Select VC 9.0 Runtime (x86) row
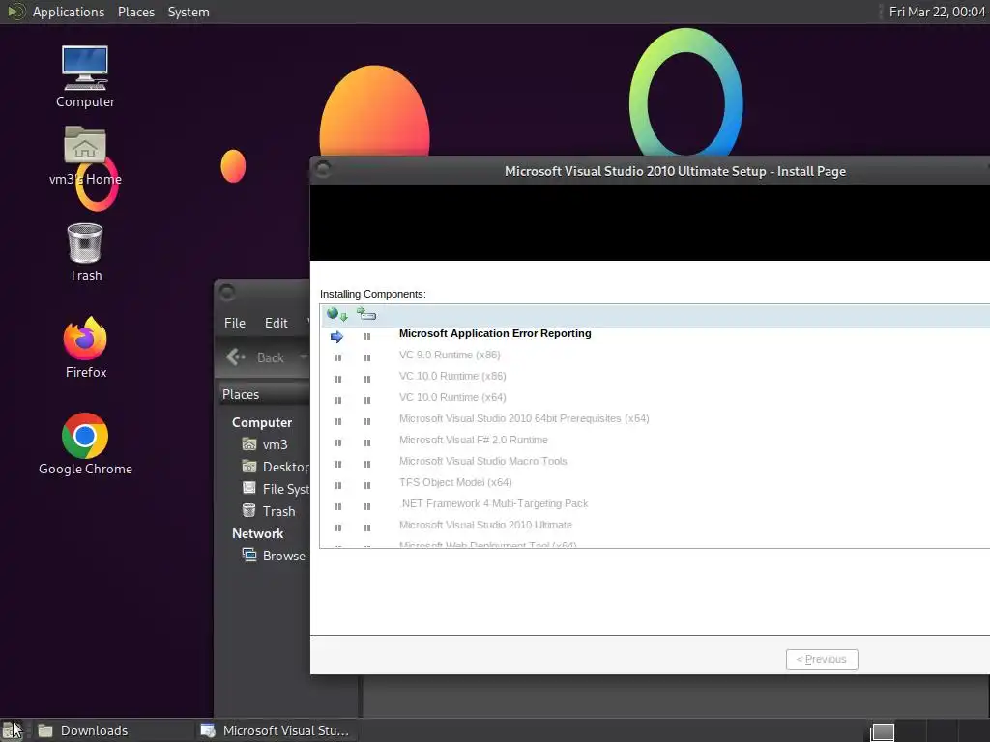990x742 pixels. pyautogui.click(x=655, y=356)
